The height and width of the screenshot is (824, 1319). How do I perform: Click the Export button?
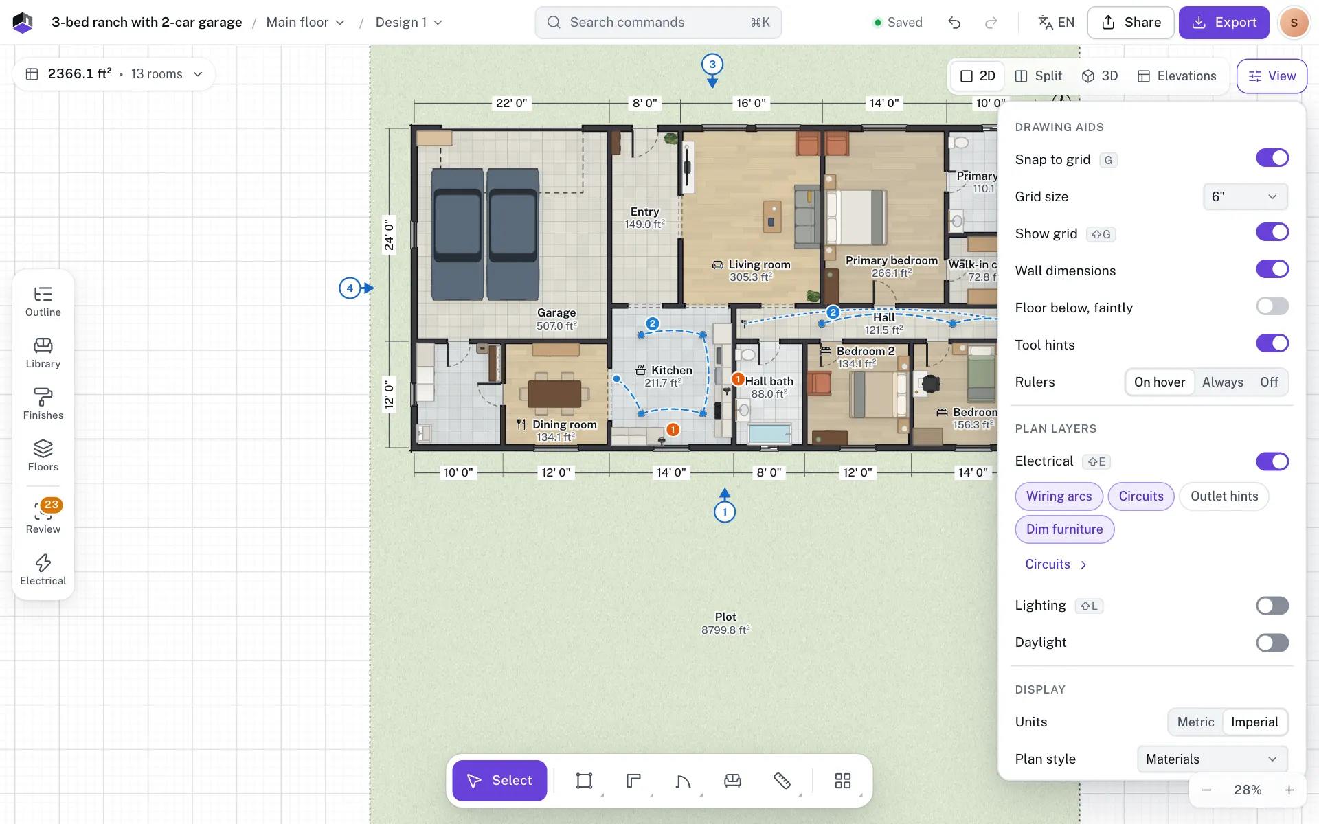(1224, 23)
